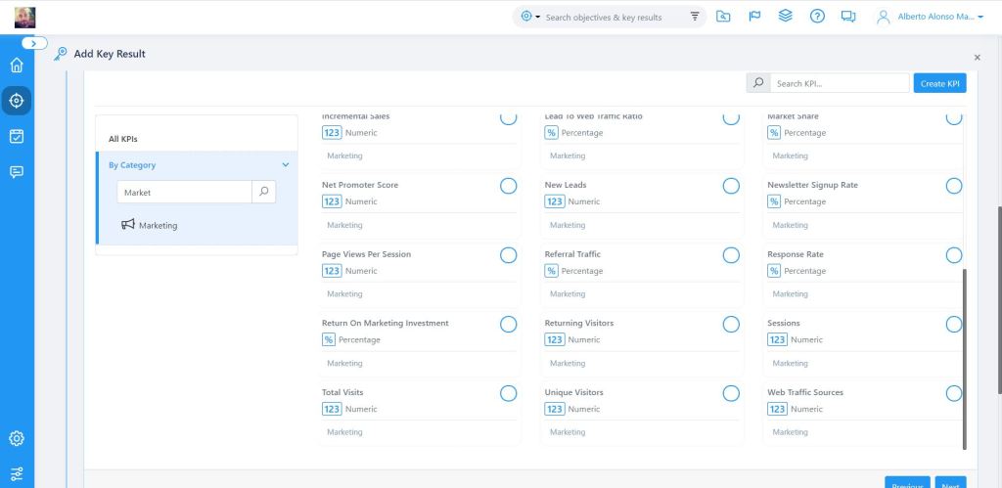The image size is (1002, 488).
Task: Expand the left sidebar with the arrow toggle
Action: pos(34,43)
